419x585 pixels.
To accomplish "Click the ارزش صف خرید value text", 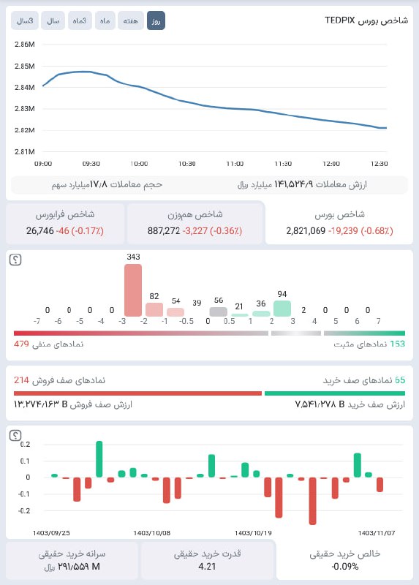I will 350,404.
